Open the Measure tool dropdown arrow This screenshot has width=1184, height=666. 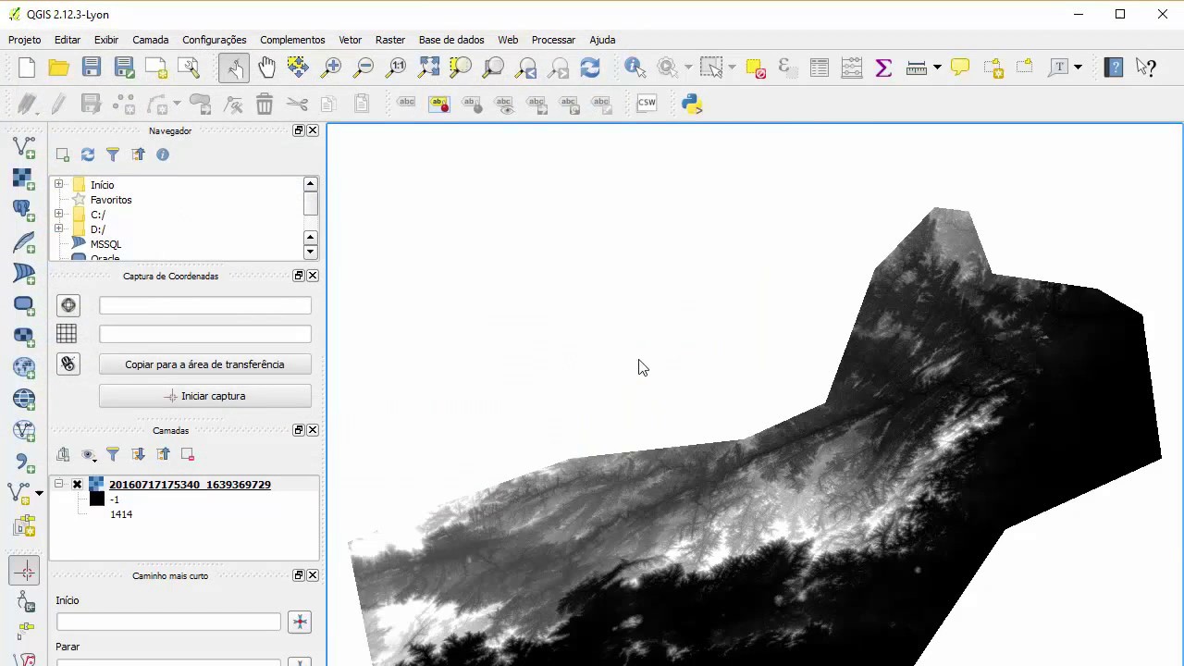click(937, 68)
